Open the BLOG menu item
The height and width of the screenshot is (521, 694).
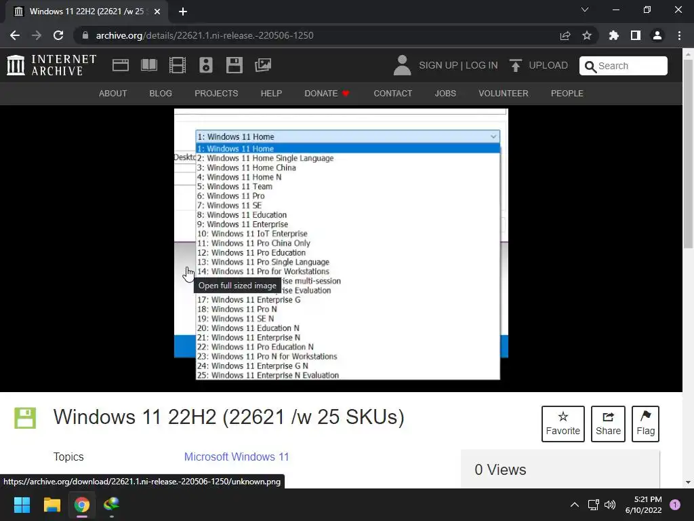coord(161,94)
